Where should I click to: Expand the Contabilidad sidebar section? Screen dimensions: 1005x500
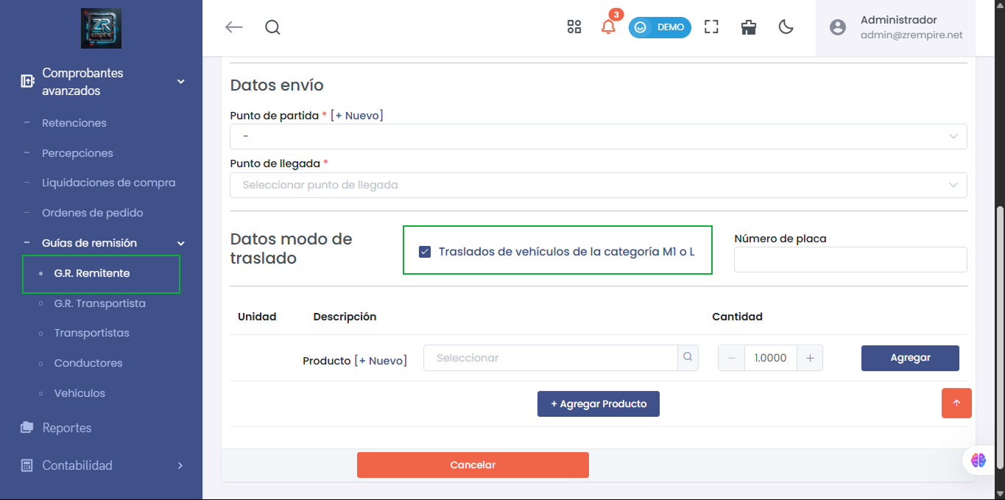click(x=77, y=465)
